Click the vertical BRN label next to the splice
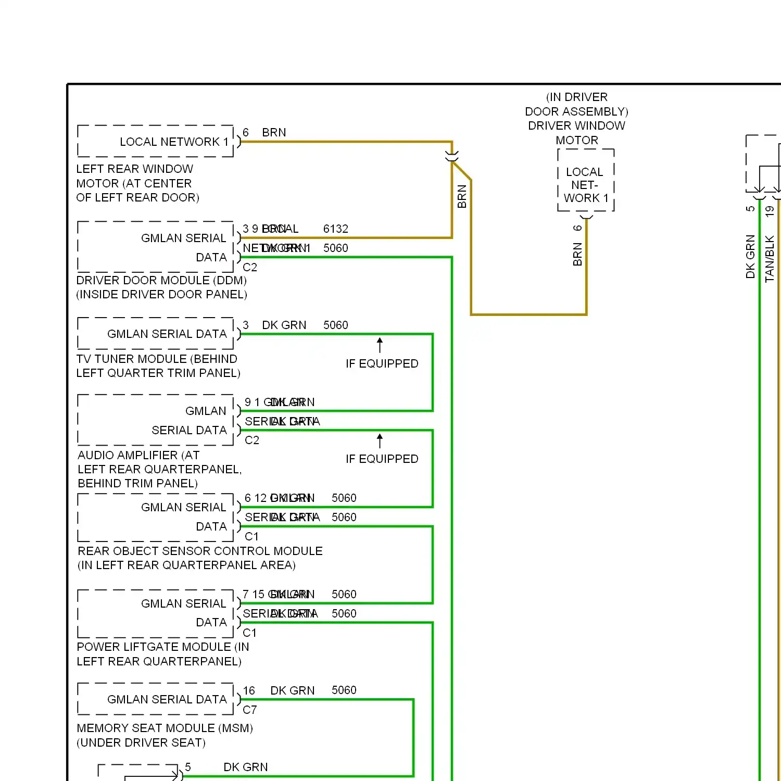The width and height of the screenshot is (781, 781). pyautogui.click(x=462, y=197)
